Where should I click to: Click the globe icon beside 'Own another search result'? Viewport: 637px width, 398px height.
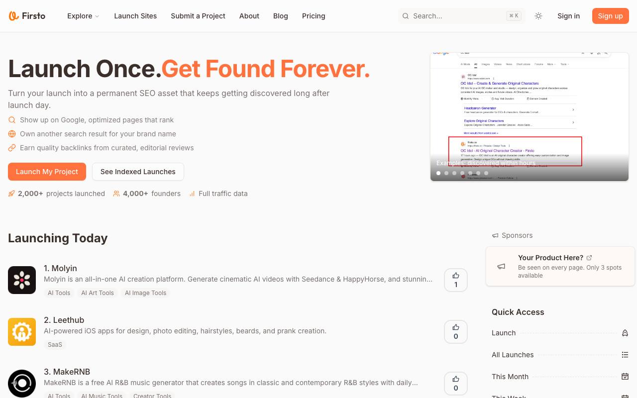(12, 134)
